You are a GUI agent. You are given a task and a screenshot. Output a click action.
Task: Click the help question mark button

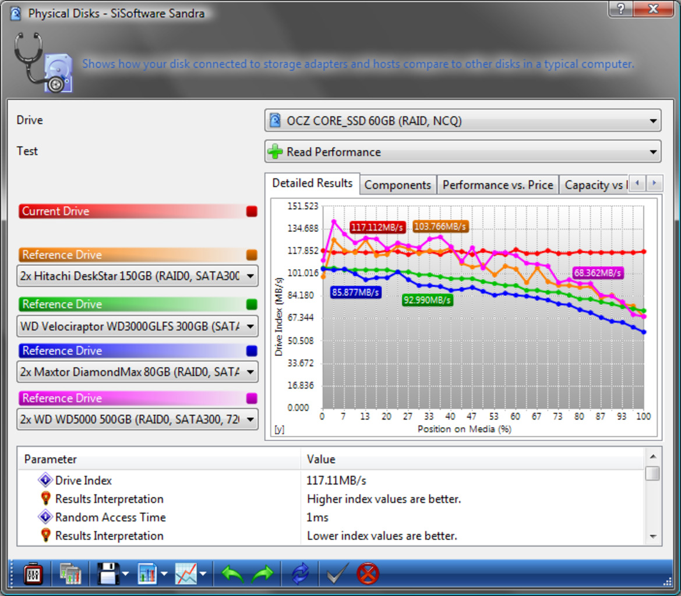pos(621,9)
